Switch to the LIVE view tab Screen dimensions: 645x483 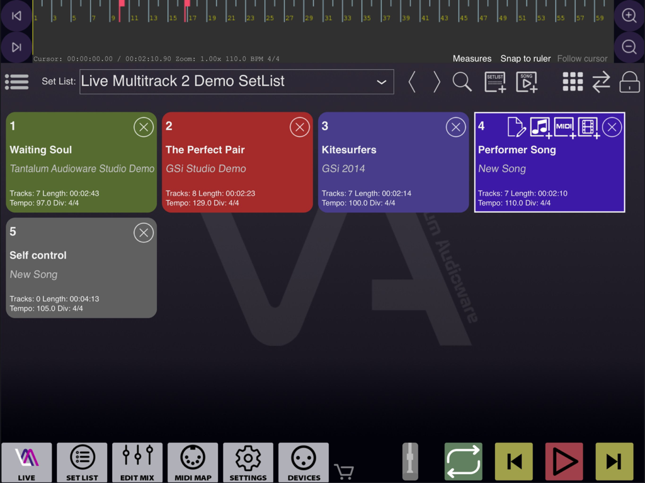pyautogui.click(x=26, y=462)
